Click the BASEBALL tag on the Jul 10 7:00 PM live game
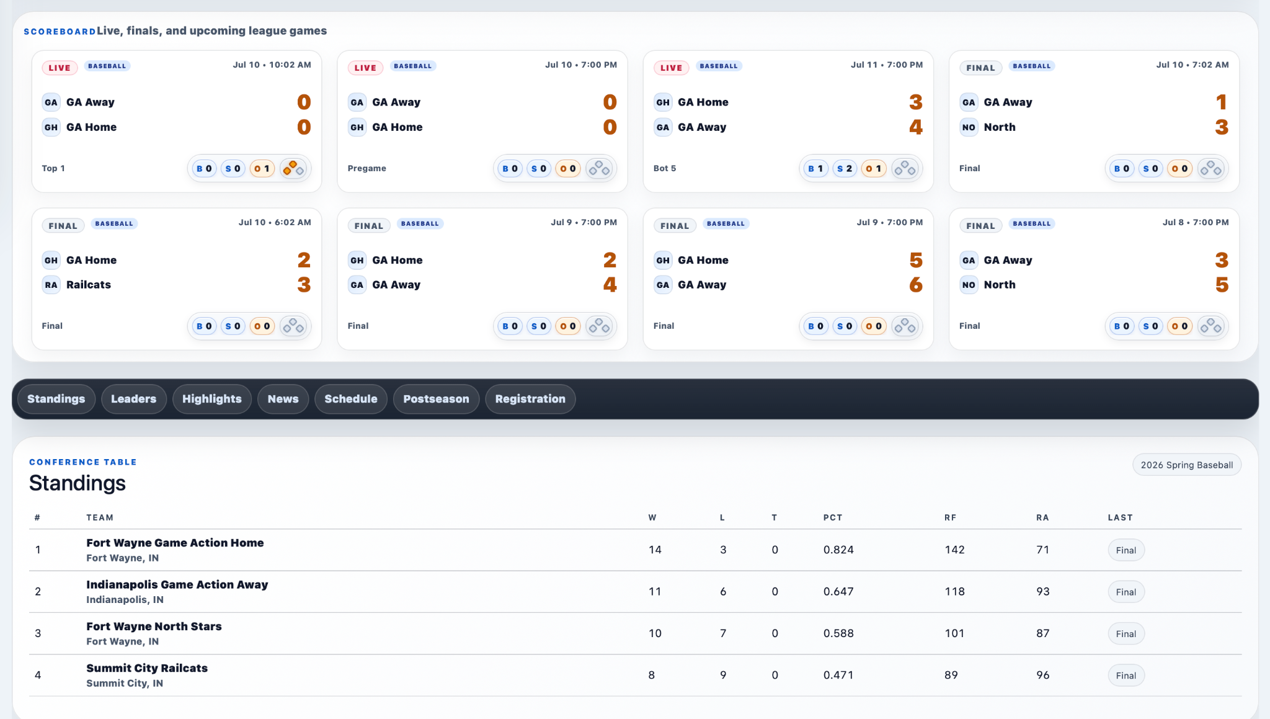This screenshot has height=719, width=1270. pos(413,66)
